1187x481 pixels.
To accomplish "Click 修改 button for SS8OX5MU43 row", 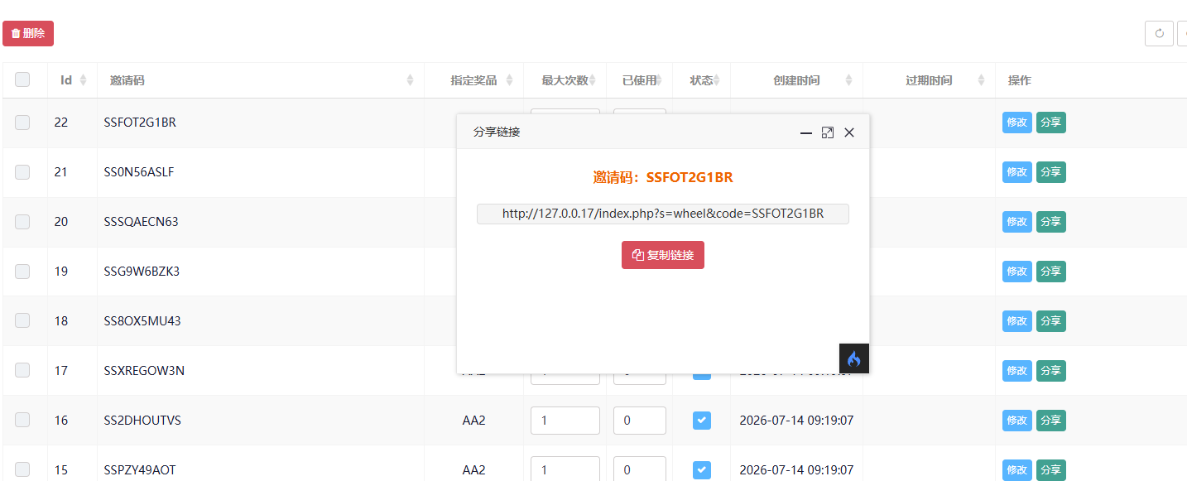I will click(x=1016, y=321).
